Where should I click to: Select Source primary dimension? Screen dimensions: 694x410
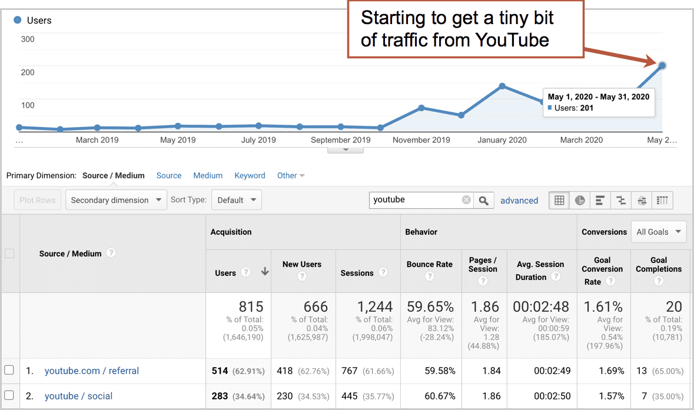click(168, 175)
